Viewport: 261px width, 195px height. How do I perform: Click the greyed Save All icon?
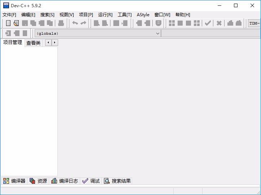pyautogui.click(x=33, y=23)
